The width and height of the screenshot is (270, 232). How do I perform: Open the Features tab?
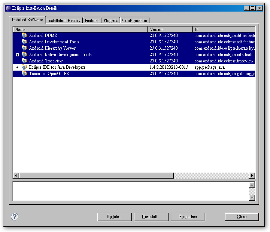(x=92, y=21)
